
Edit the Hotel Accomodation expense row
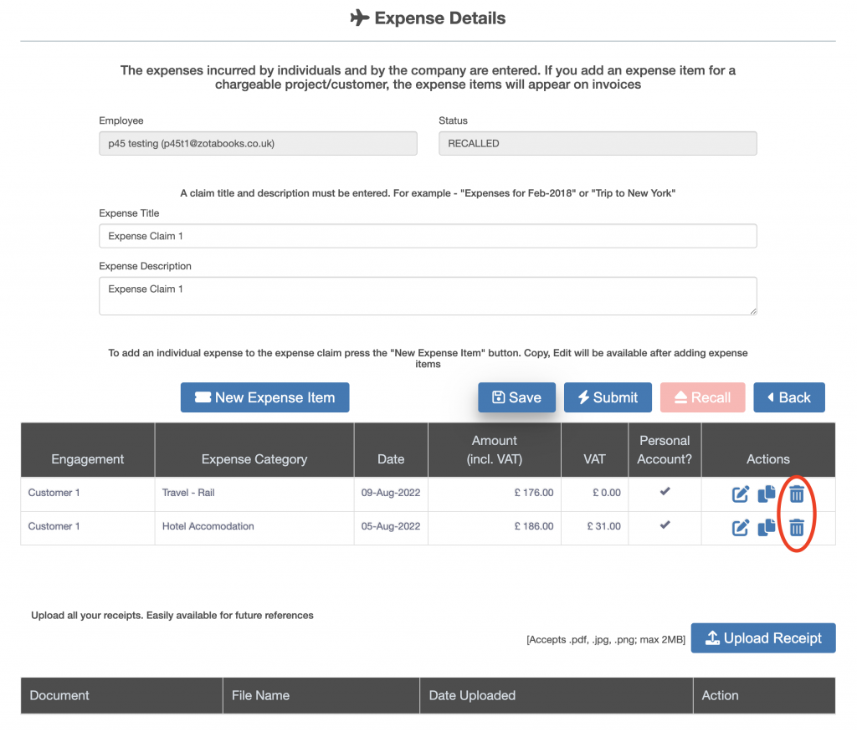point(741,528)
